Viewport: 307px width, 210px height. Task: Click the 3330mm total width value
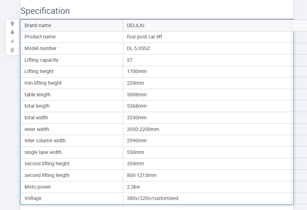[x=137, y=118]
